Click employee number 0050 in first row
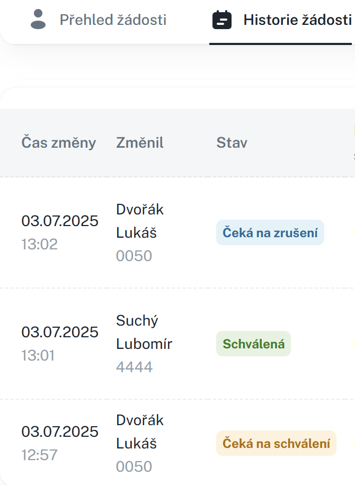Viewport: 355px width, 485px height. 134,256
